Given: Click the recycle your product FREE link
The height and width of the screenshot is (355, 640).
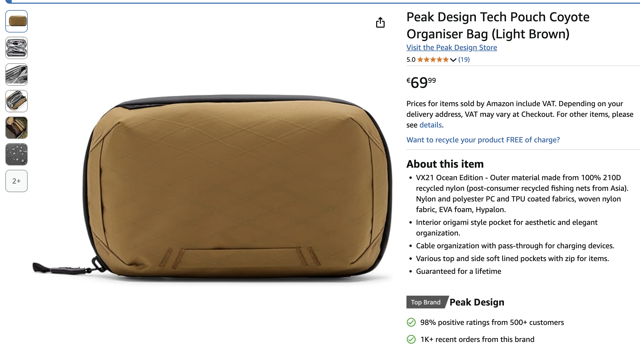Looking at the screenshot, I should (483, 140).
